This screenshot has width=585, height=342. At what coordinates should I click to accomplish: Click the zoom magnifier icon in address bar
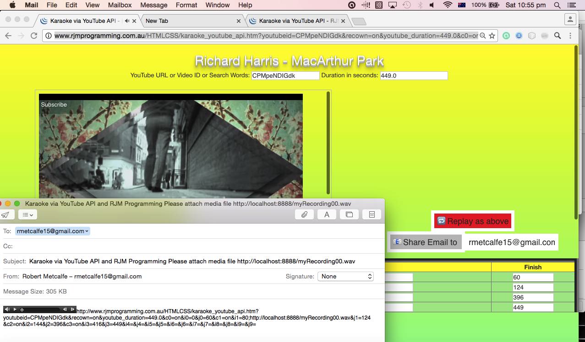pyautogui.click(x=482, y=35)
